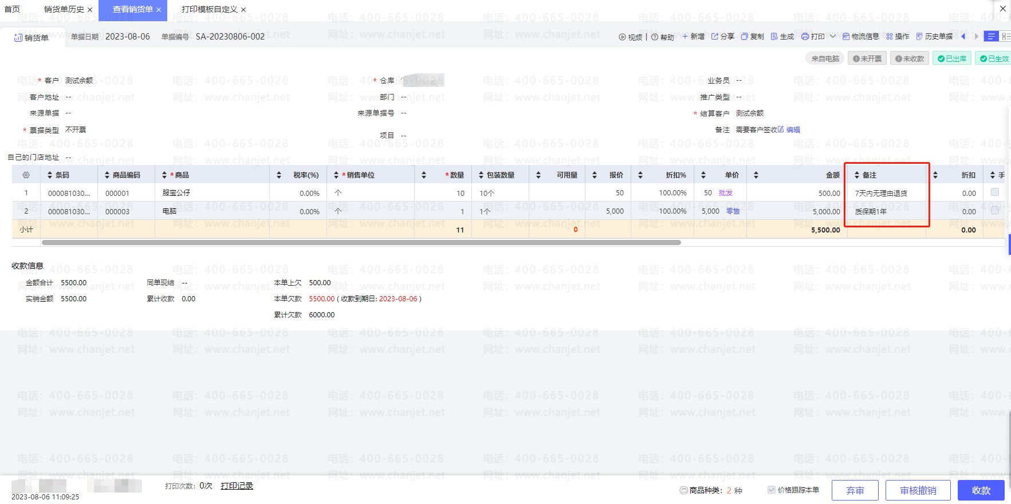Click the 打印 printer icon

pyautogui.click(x=805, y=37)
